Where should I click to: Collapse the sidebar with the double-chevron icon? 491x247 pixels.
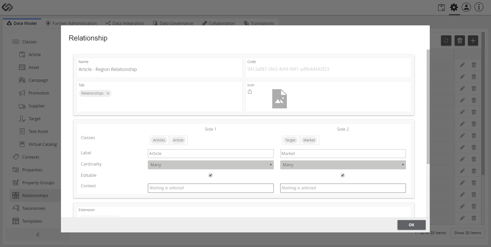(38, 235)
